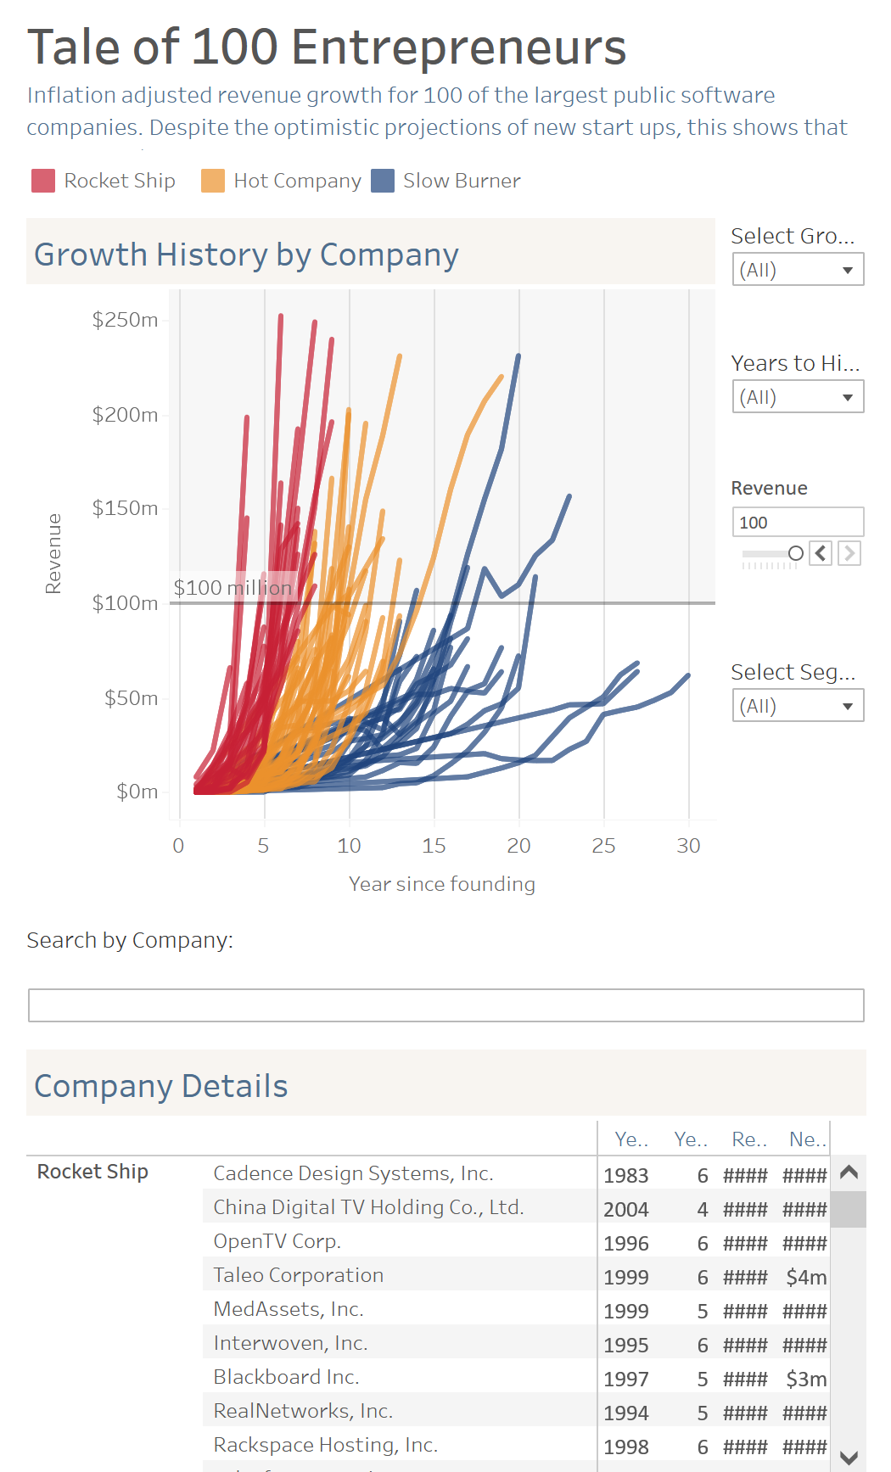Click the Revenue slider decrement arrow
891x1472 pixels.
pyautogui.click(x=821, y=553)
